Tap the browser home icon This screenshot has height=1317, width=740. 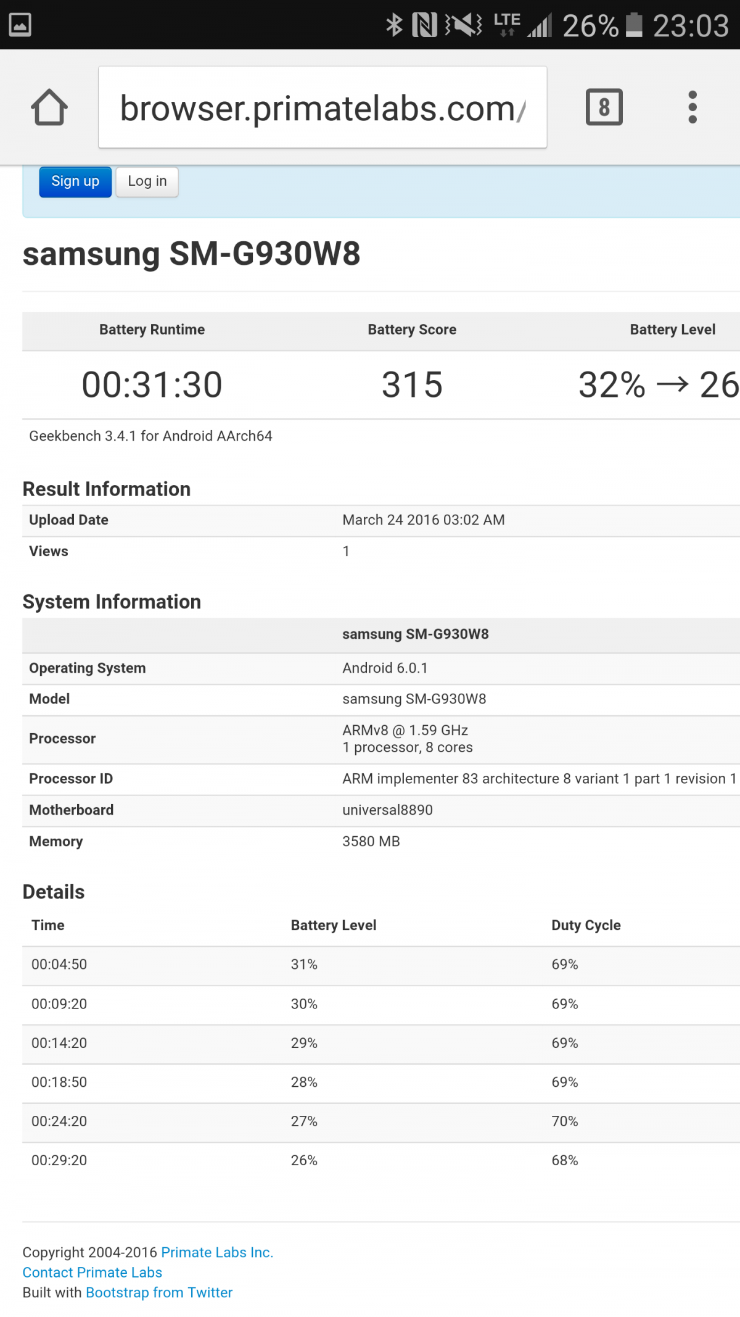49,107
